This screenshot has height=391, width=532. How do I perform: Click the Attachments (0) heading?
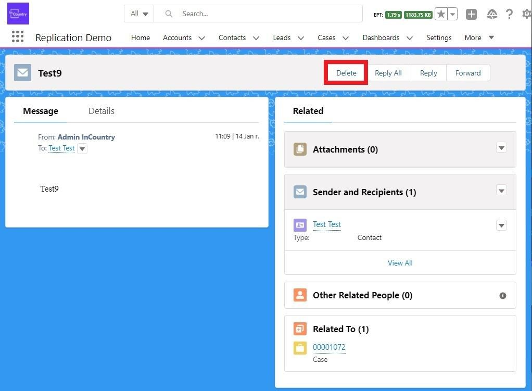345,149
